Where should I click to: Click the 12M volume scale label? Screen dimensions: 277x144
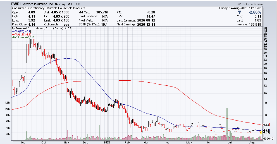pyautogui.click(x=8, y=102)
